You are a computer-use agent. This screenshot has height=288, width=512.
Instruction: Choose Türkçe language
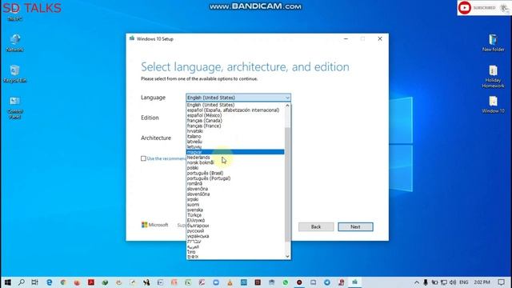click(235, 215)
